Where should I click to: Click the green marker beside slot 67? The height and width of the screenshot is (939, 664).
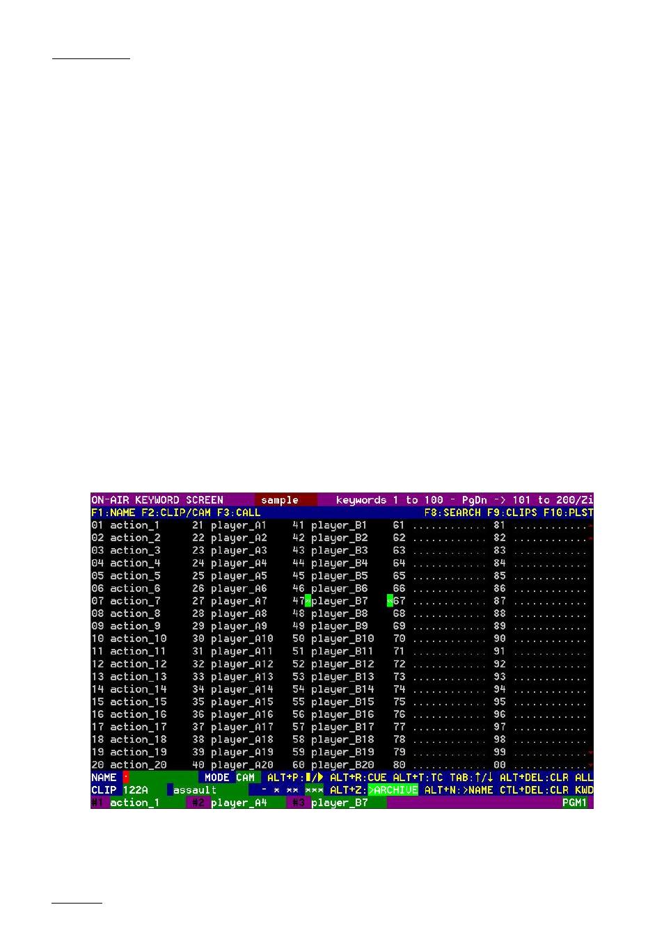click(390, 601)
